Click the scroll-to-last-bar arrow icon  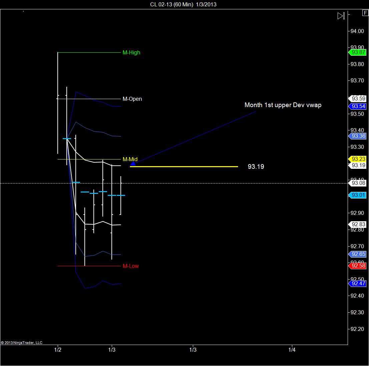(x=341, y=16)
